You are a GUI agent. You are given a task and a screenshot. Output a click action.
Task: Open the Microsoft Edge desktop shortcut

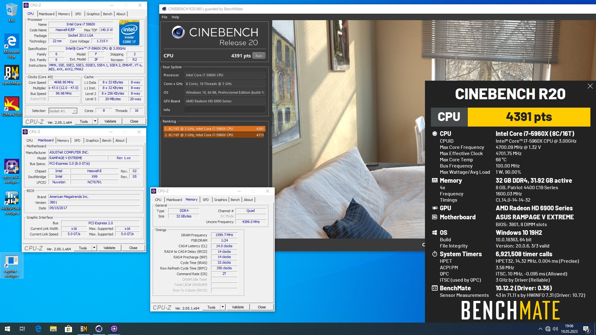(11, 46)
